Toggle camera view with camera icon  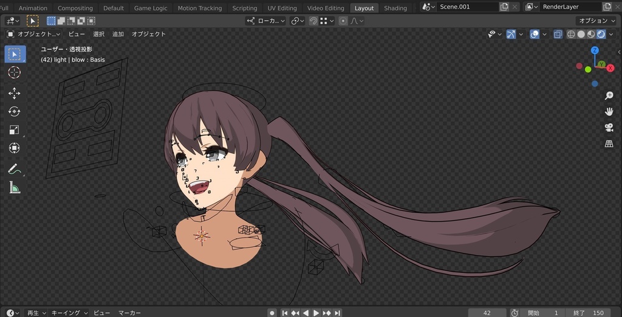[609, 127]
